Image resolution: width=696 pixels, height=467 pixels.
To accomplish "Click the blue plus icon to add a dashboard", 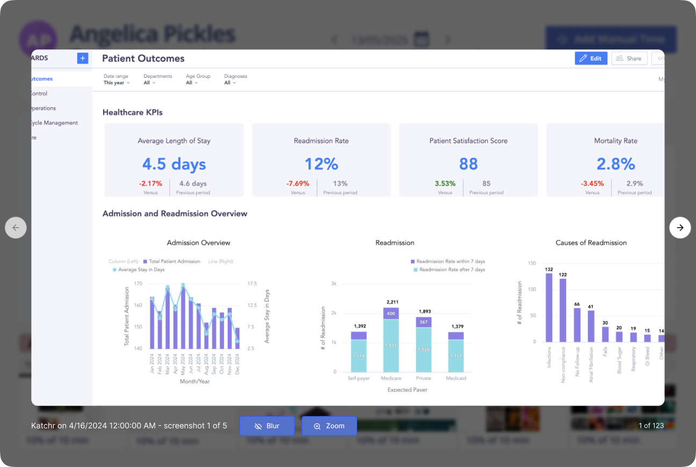I will pyautogui.click(x=83, y=58).
